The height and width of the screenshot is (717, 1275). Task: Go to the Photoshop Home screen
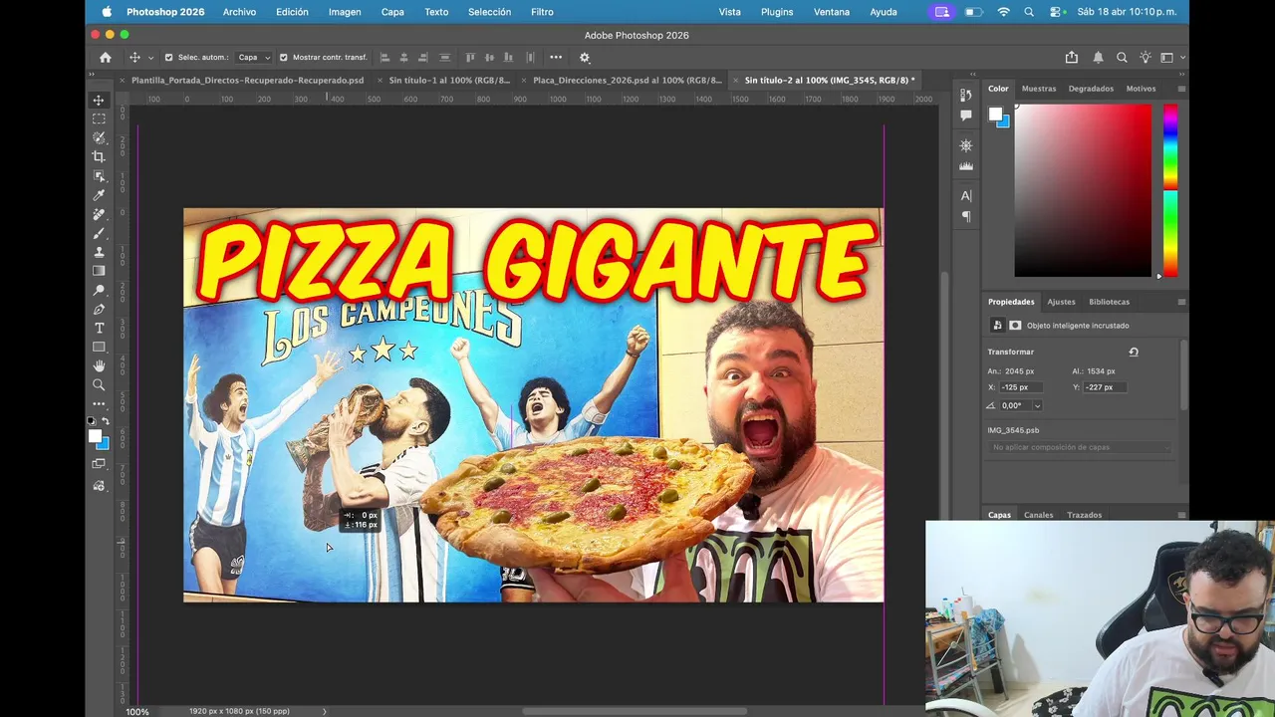tap(106, 58)
